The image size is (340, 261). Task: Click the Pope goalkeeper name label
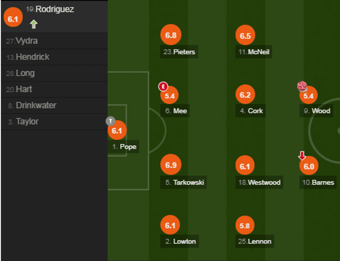pyautogui.click(x=128, y=147)
